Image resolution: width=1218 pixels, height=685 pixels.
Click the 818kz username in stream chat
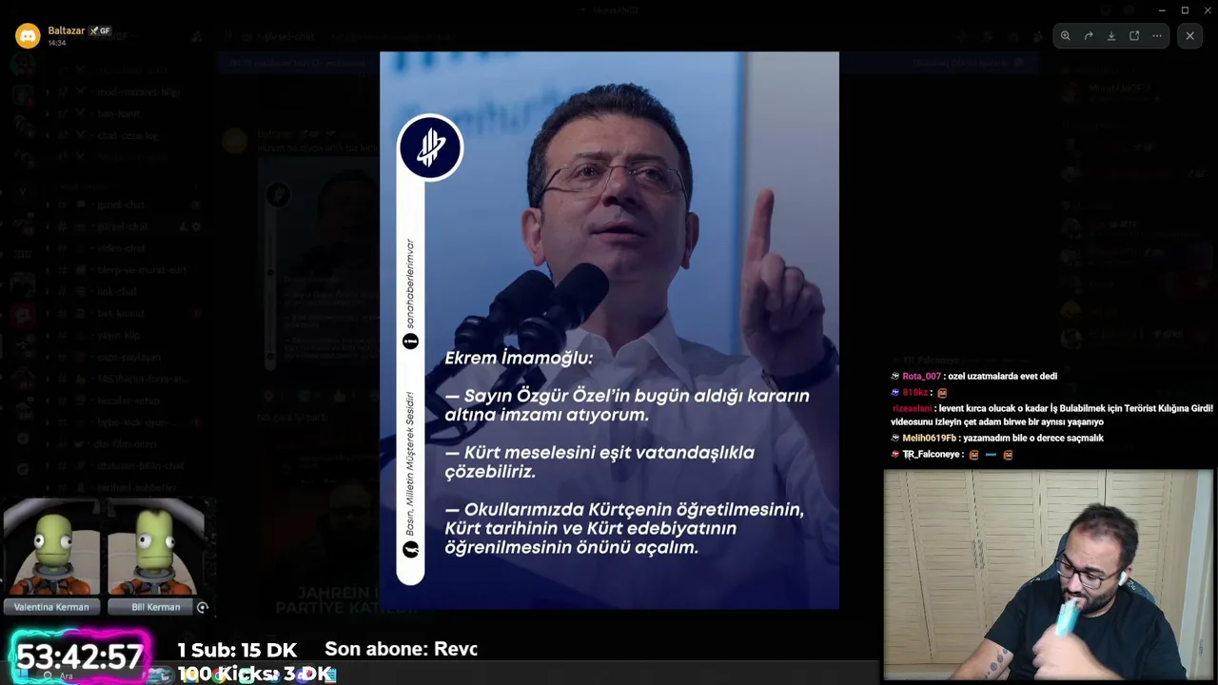click(914, 393)
